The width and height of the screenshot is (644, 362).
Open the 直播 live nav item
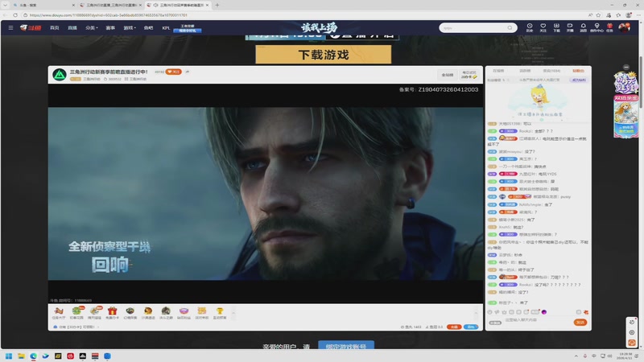(x=72, y=28)
